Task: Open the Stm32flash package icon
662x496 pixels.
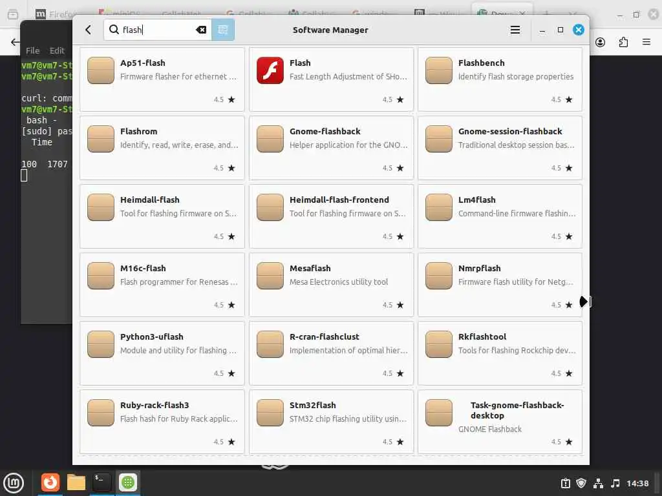Action: click(x=270, y=413)
